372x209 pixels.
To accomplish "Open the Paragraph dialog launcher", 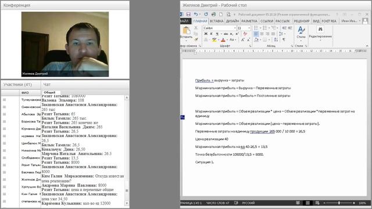I will 292,46.
